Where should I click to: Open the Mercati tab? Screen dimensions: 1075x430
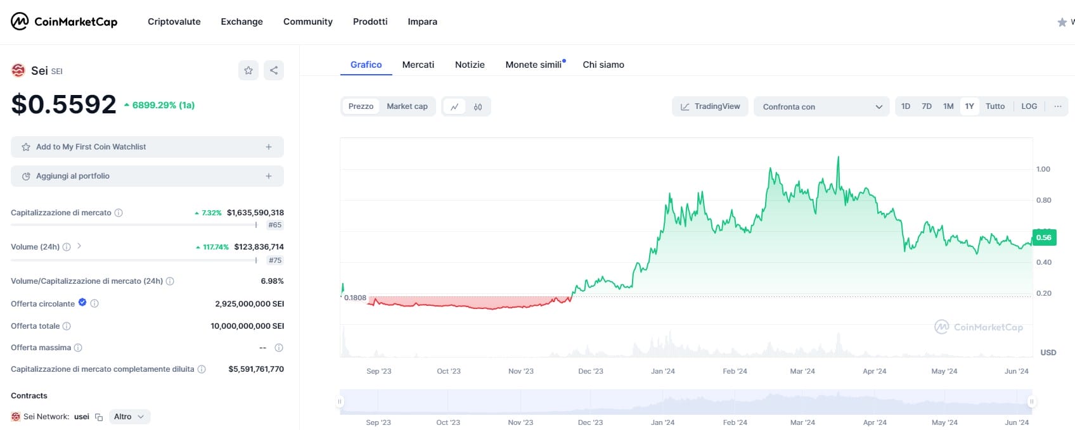[x=418, y=65]
